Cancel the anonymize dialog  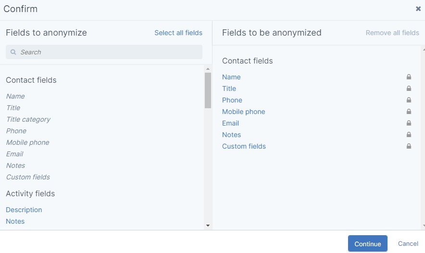[408, 243]
